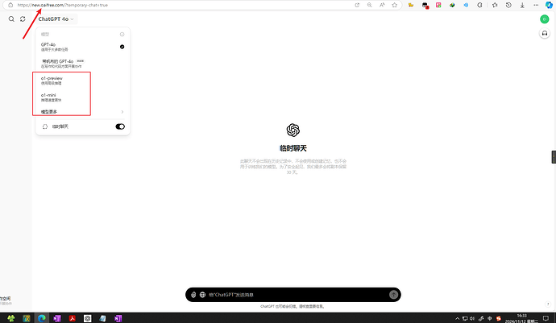Click the volume speaker icon in system tray
556x323 pixels.
point(472,318)
